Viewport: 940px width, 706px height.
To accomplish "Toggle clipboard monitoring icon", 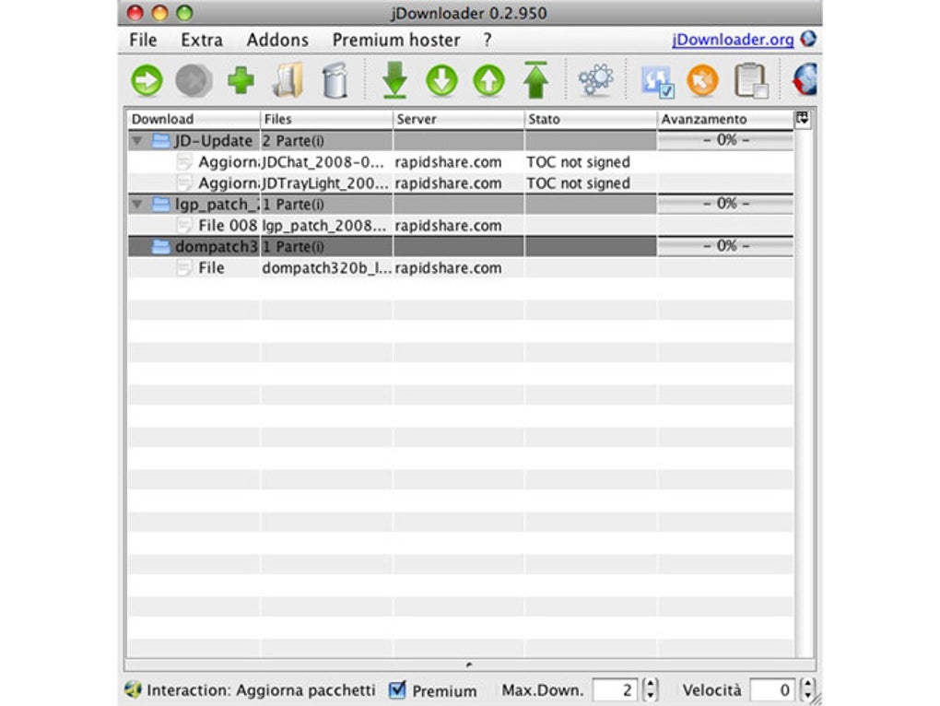I will click(750, 80).
